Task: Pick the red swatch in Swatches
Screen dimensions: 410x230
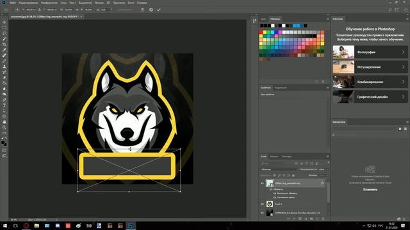Action: point(261,33)
